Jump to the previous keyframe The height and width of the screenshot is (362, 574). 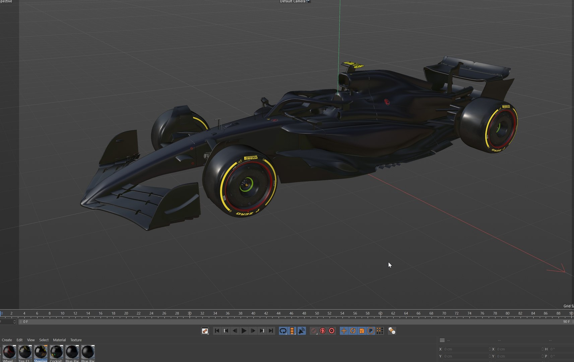click(226, 331)
